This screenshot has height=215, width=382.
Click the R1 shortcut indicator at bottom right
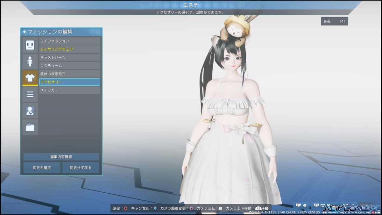coord(316,205)
